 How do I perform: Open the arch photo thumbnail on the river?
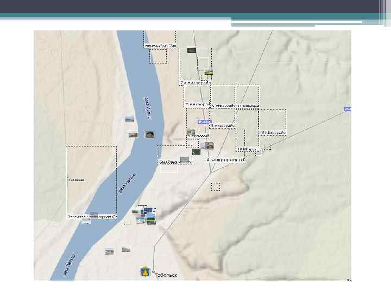click(149, 135)
